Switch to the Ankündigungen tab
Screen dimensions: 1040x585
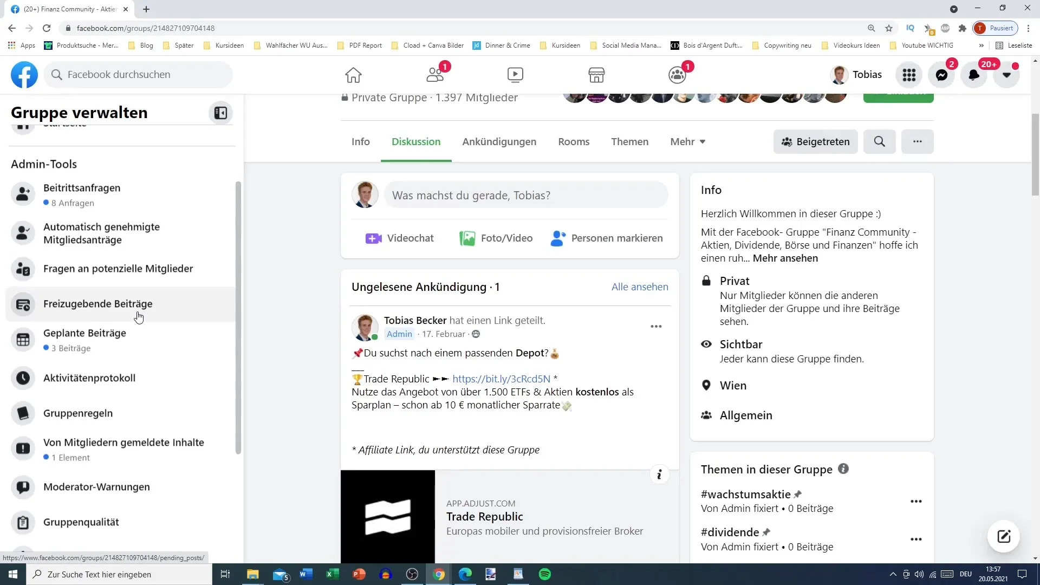(499, 142)
